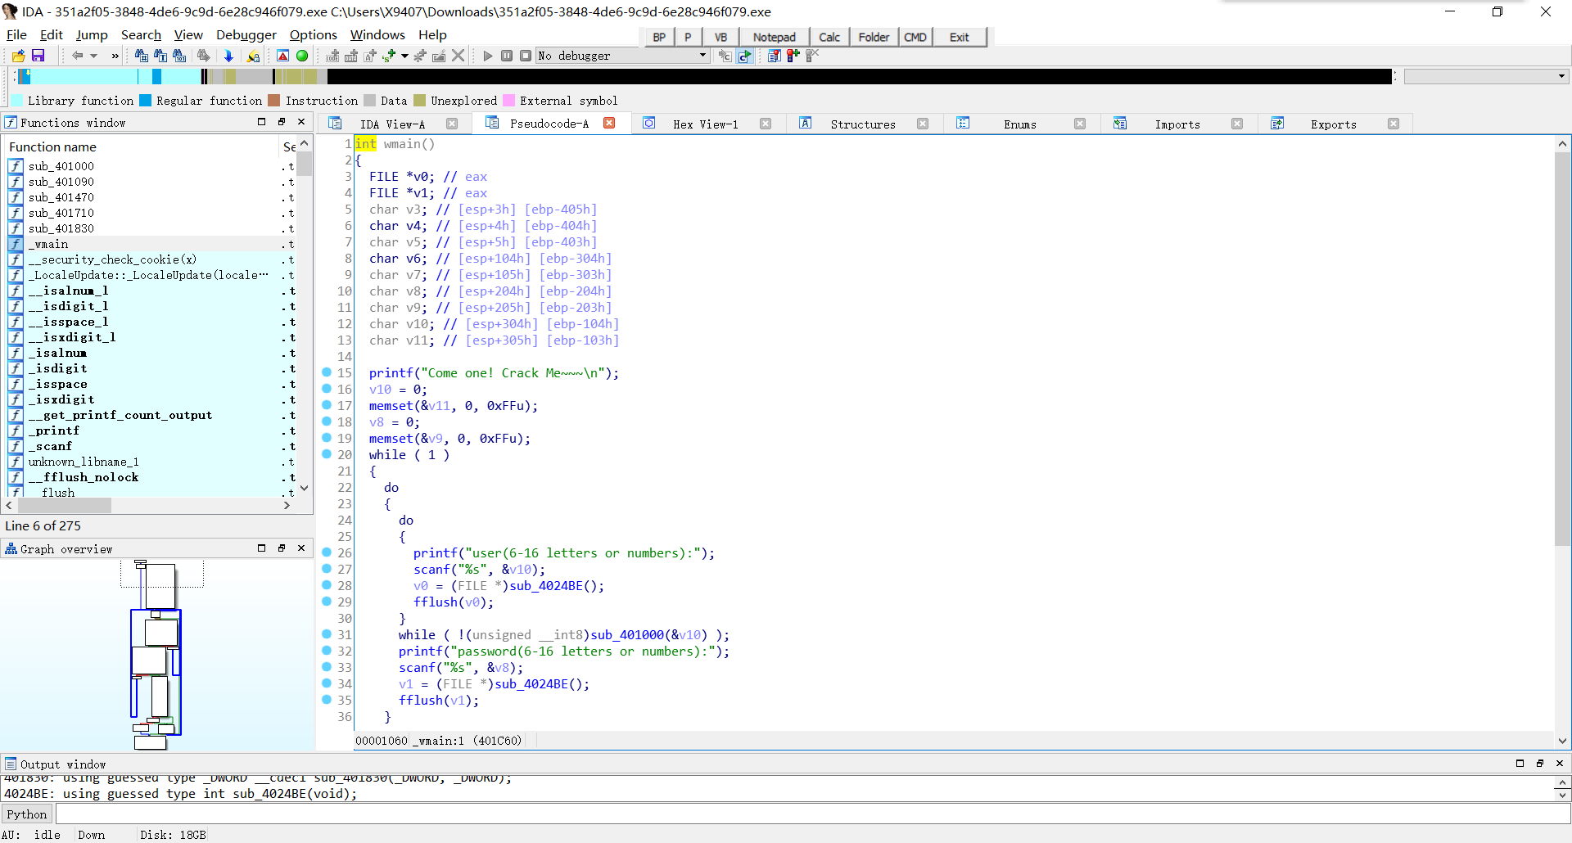1572x843 pixels.
Task: Click the pause process icon
Action: pos(507,56)
